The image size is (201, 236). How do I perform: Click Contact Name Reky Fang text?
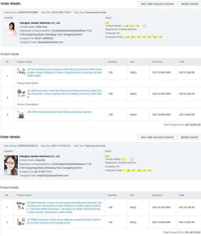33,27
